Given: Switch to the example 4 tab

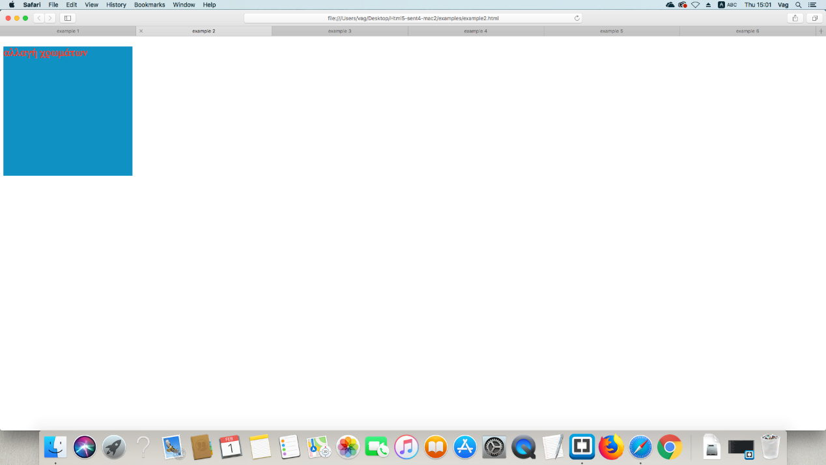Looking at the screenshot, I should [x=476, y=31].
